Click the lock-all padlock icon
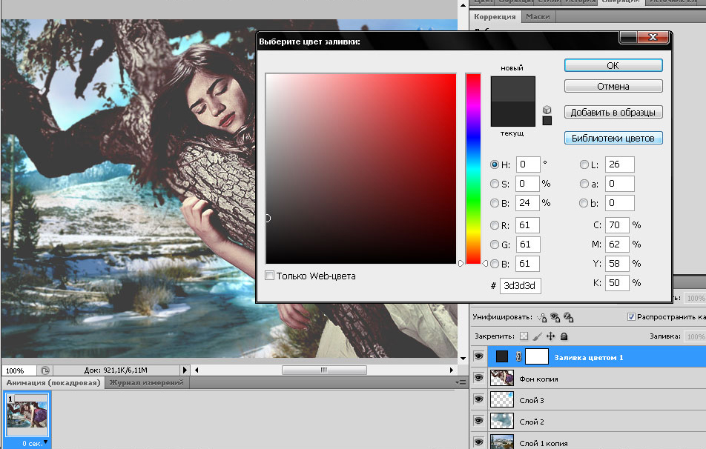 564,336
